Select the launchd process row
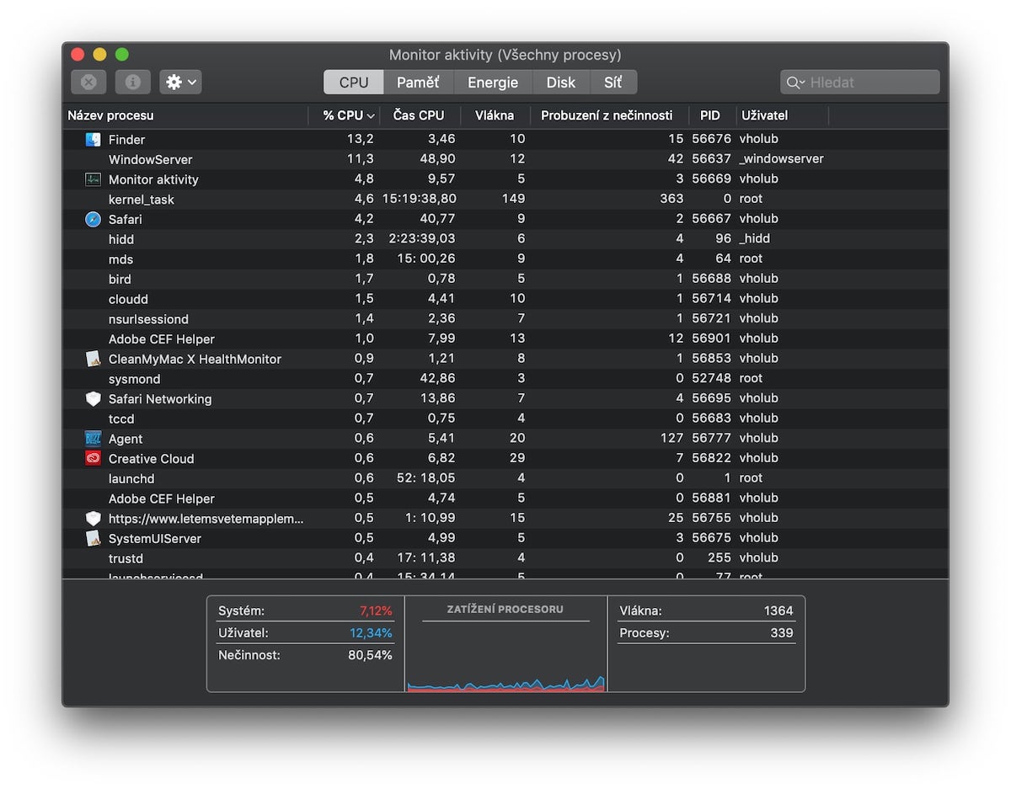1011x789 pixels. (x=505, y=478)
